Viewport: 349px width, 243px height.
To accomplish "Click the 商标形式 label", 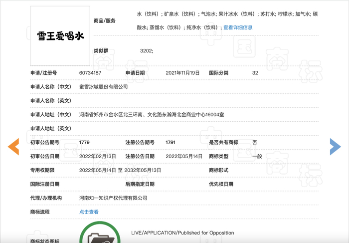I will (x=218, y=170).
